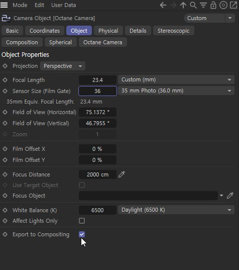Open the search magnifier icon
This screenshot has width=239, height=270.
click(x=193, y=5)
